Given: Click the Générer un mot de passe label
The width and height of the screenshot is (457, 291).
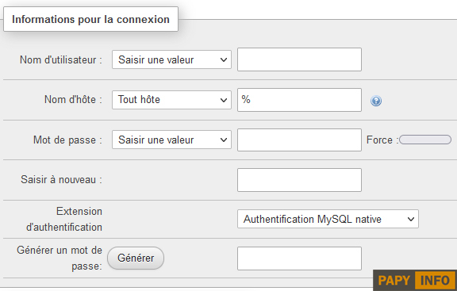Looking at the screenshot, I should point(60,258).
